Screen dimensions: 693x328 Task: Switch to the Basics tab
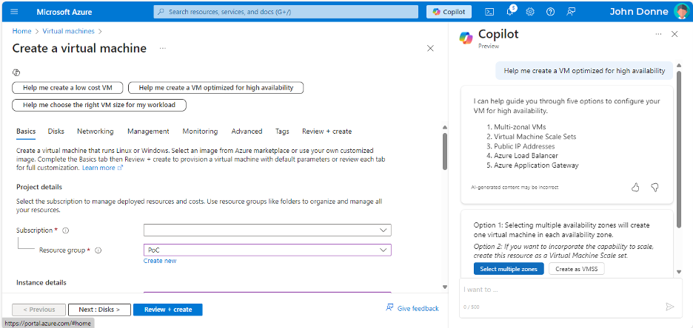[26, 131]
